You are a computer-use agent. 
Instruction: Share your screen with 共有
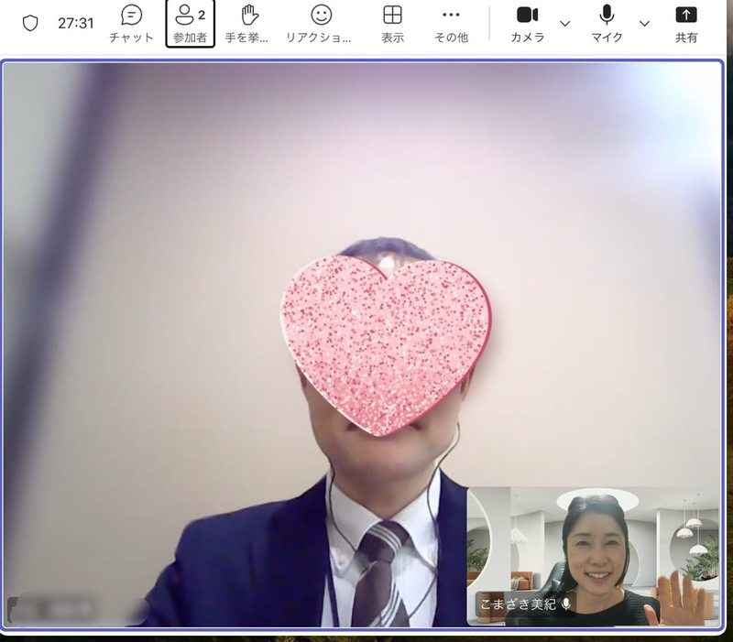click(686, 23)
